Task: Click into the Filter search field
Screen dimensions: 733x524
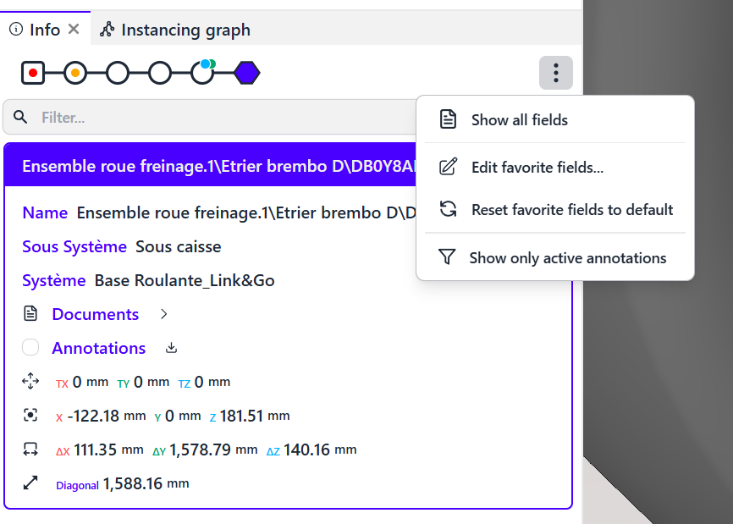Action: 212,117
